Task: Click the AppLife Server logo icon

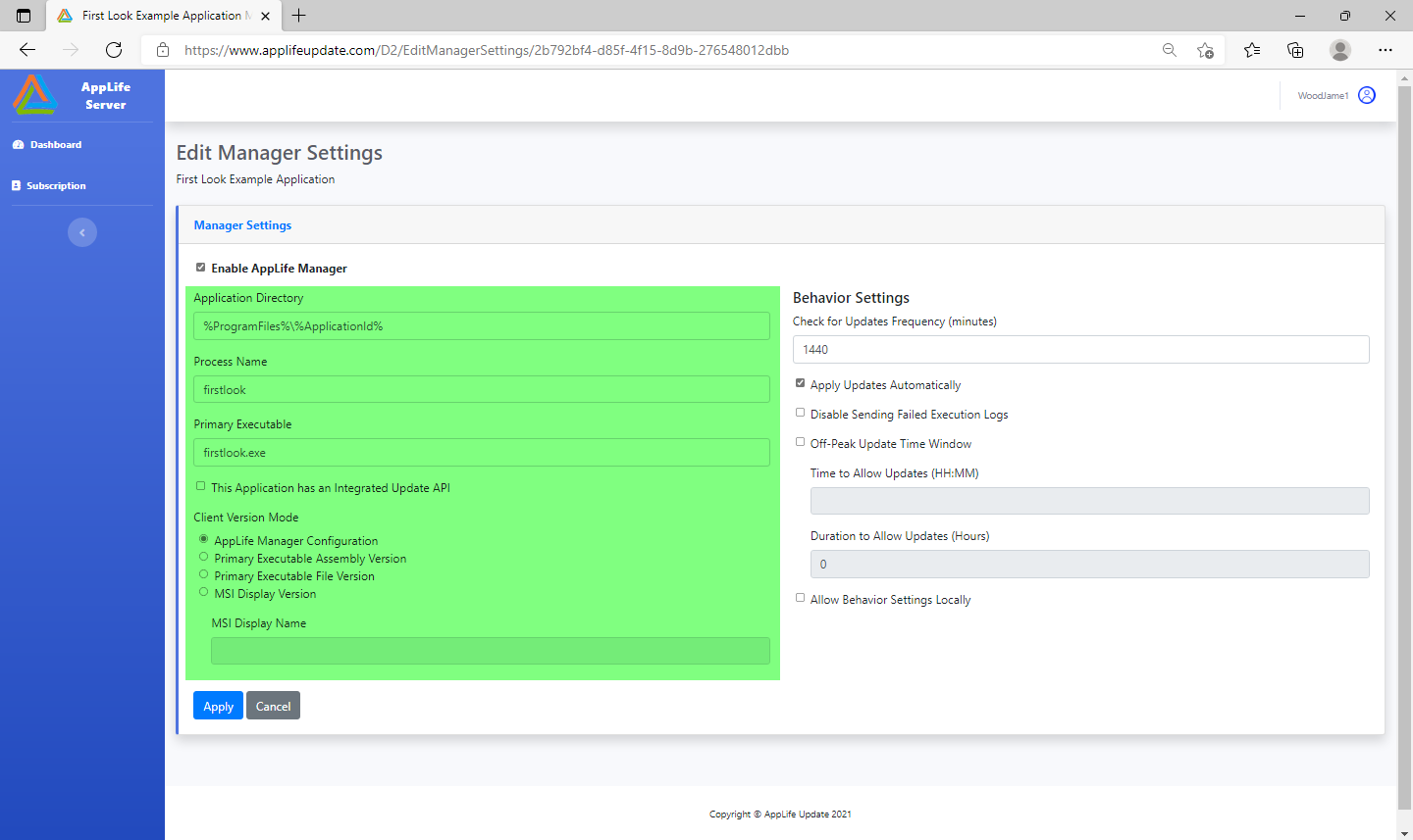Action: click(34, 95)
